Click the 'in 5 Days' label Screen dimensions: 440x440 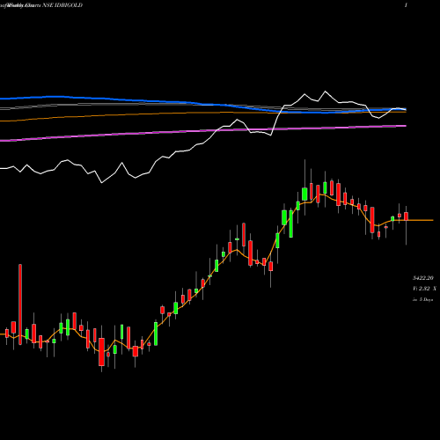423,299
